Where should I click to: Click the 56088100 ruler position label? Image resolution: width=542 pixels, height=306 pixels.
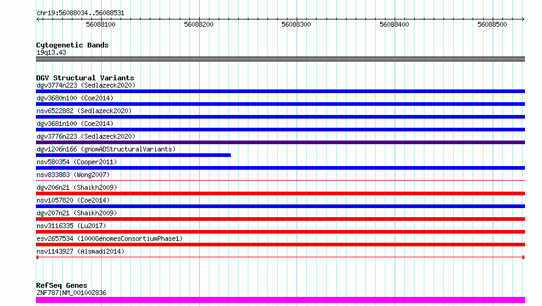tap(100, 24)
